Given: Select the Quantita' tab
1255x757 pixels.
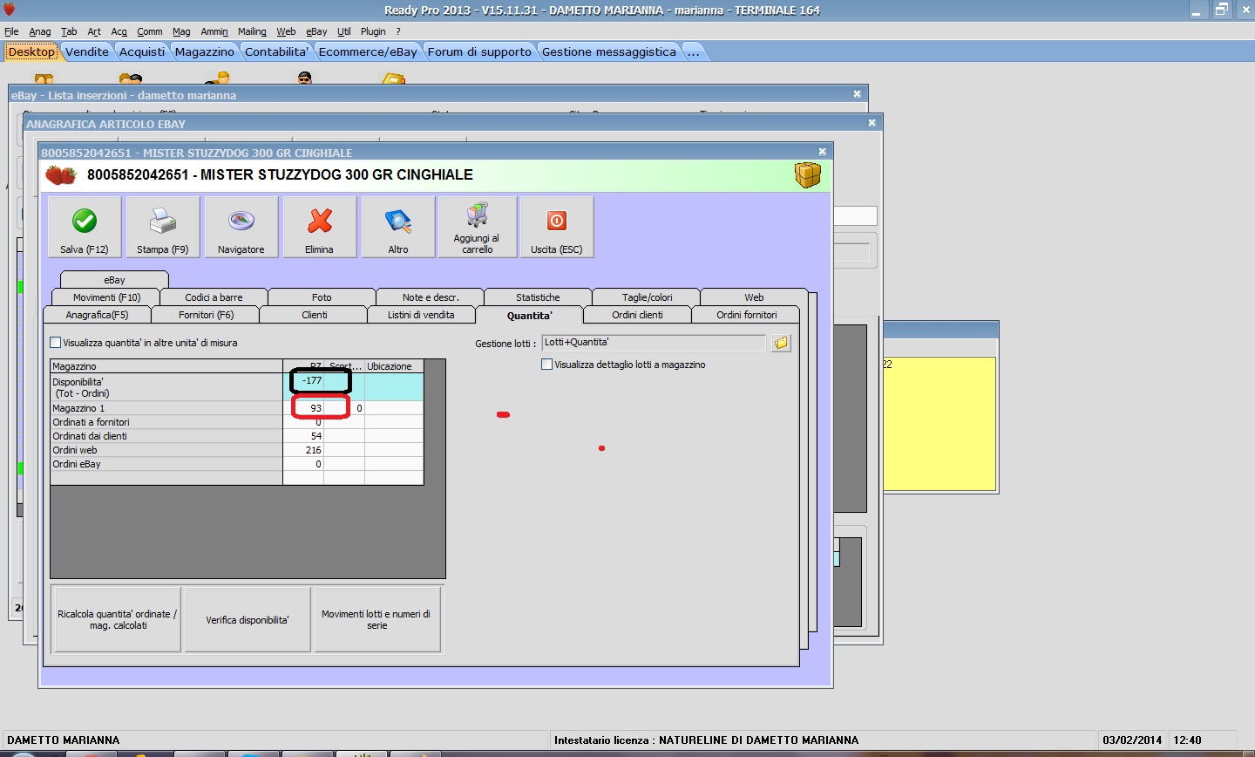Looking at the screenshot, I should pyautogui.click(x=530, y=315).
